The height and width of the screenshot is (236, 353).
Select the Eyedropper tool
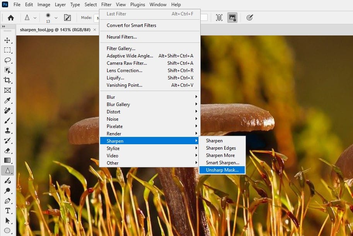point(7,101)
